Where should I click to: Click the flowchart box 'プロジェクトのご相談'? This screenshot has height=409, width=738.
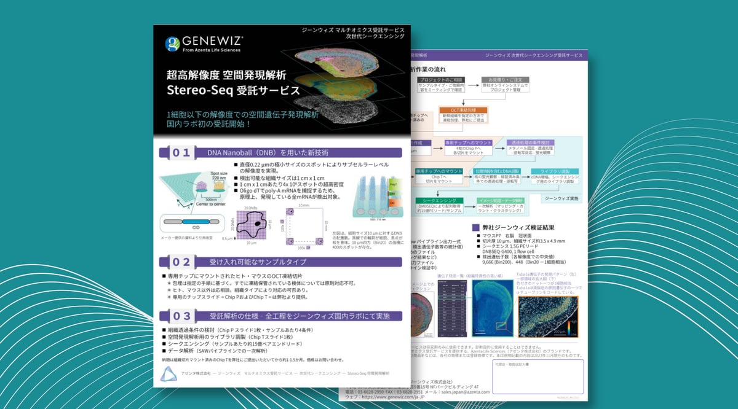pos(442,86)
